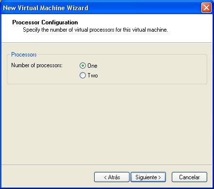The height and width of the screenshot is (189, 214).
Task: Advance to the next wizard page
Action: pyautogui.click(x=148, y=177)
